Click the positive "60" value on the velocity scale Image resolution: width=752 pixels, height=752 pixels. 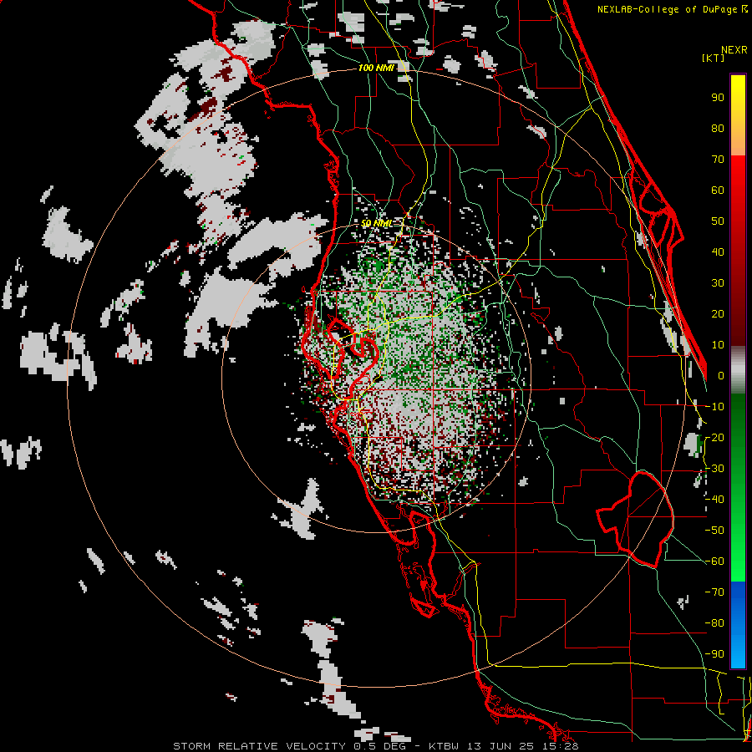(x=718, y=191)
